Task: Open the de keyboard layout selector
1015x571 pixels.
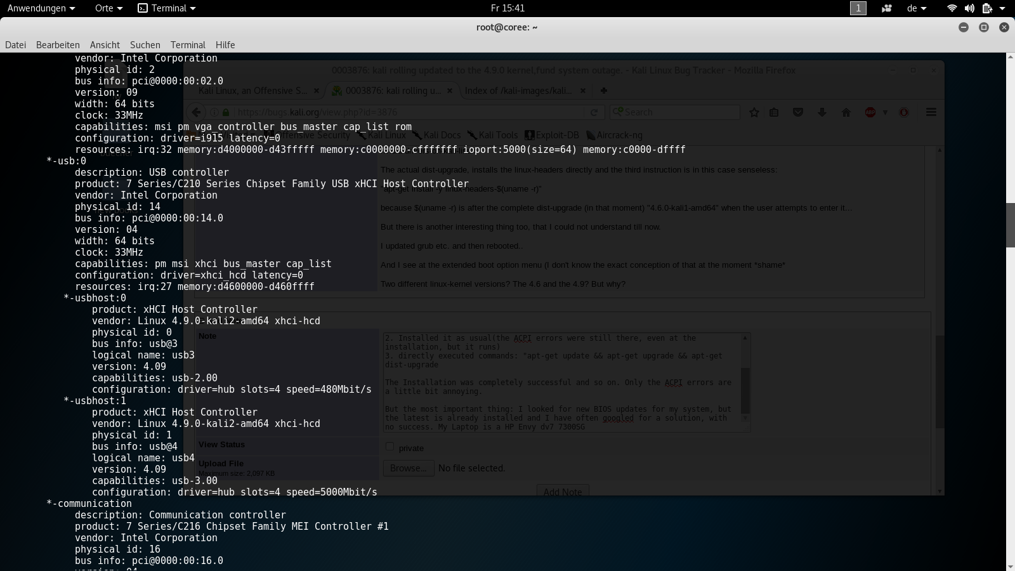Action: [x=917, y=8]
